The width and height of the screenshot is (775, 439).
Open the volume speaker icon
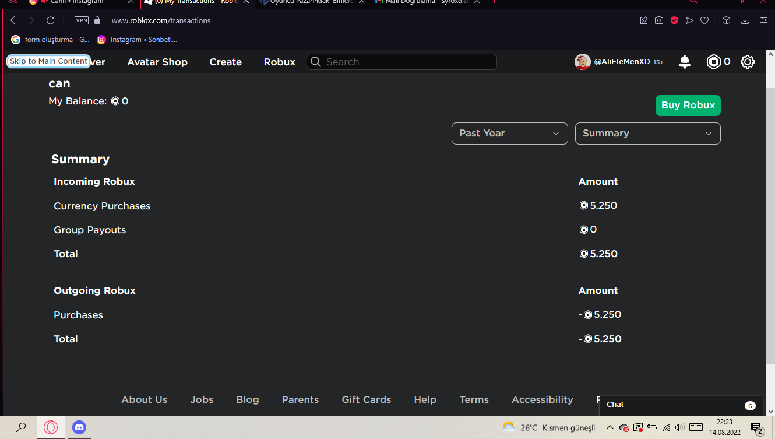pos(679,427)
